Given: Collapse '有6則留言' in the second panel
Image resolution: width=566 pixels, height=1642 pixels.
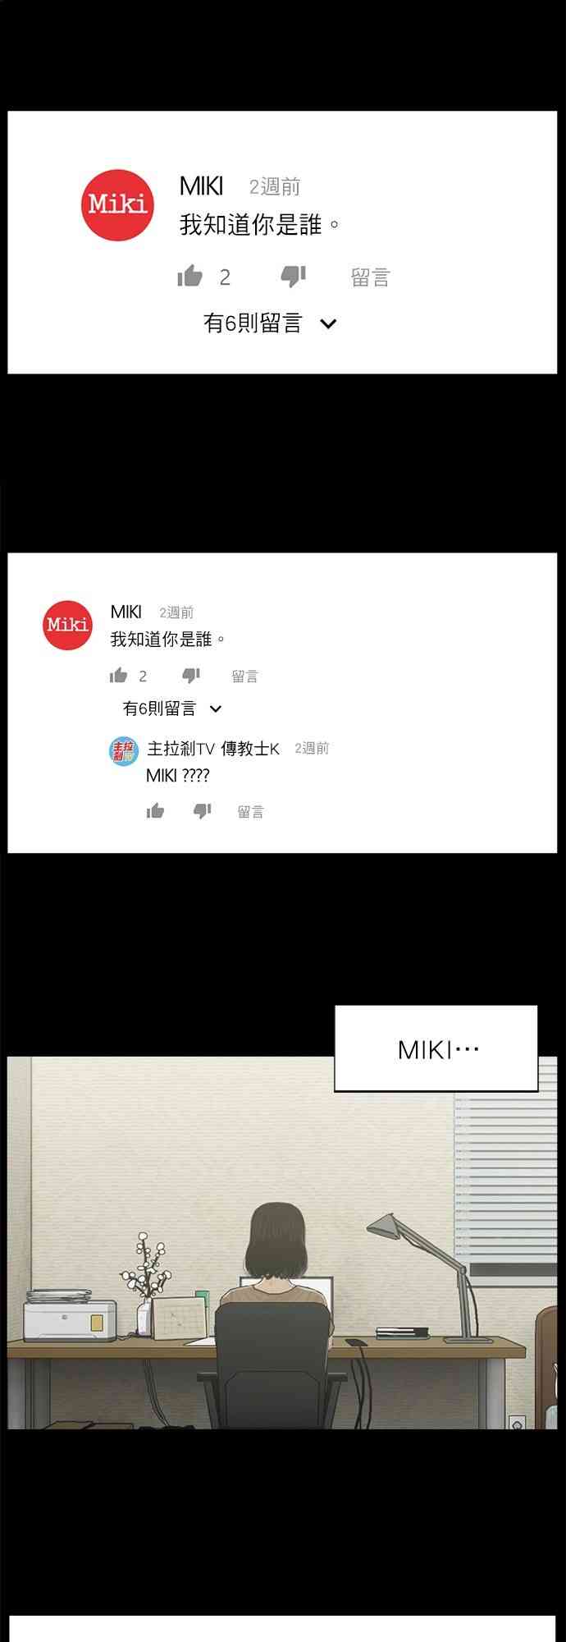Looking at the screenshot, I should 172,708.
